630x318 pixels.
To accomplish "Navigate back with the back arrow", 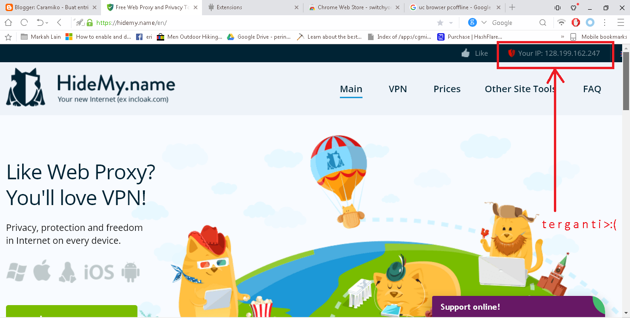I will [x=59, y=23].
